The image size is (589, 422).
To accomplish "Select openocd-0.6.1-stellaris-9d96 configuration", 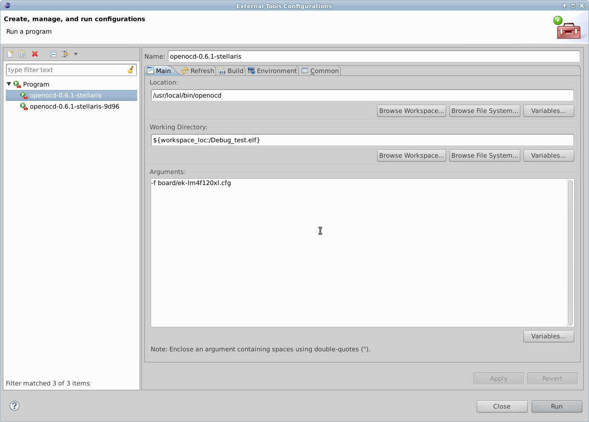I will click(x=74, y=106).
